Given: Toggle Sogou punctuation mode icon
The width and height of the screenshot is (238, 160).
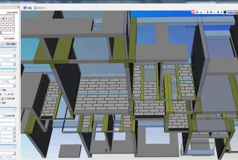Looking at the screenshot, I should pos(204,12).
